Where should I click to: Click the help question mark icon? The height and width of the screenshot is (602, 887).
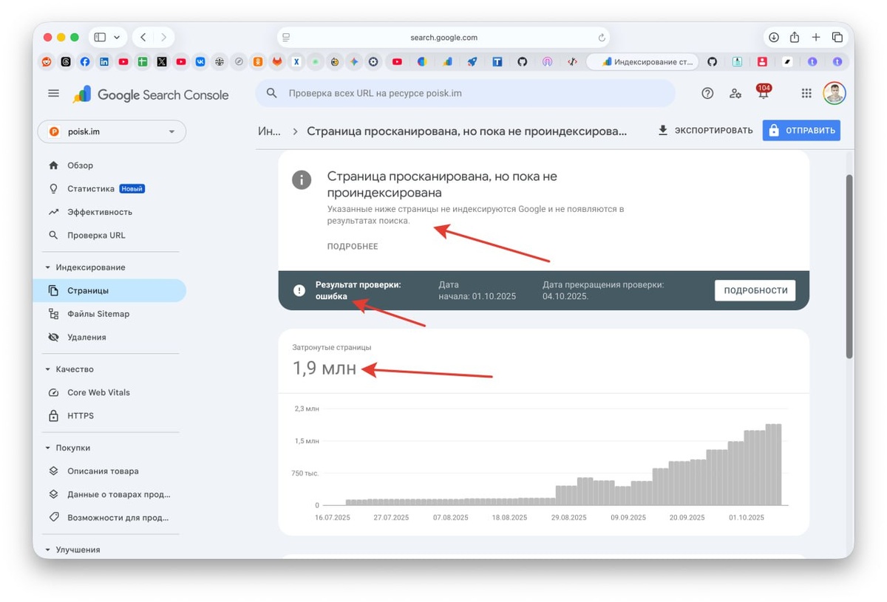(x=707, y=93)
